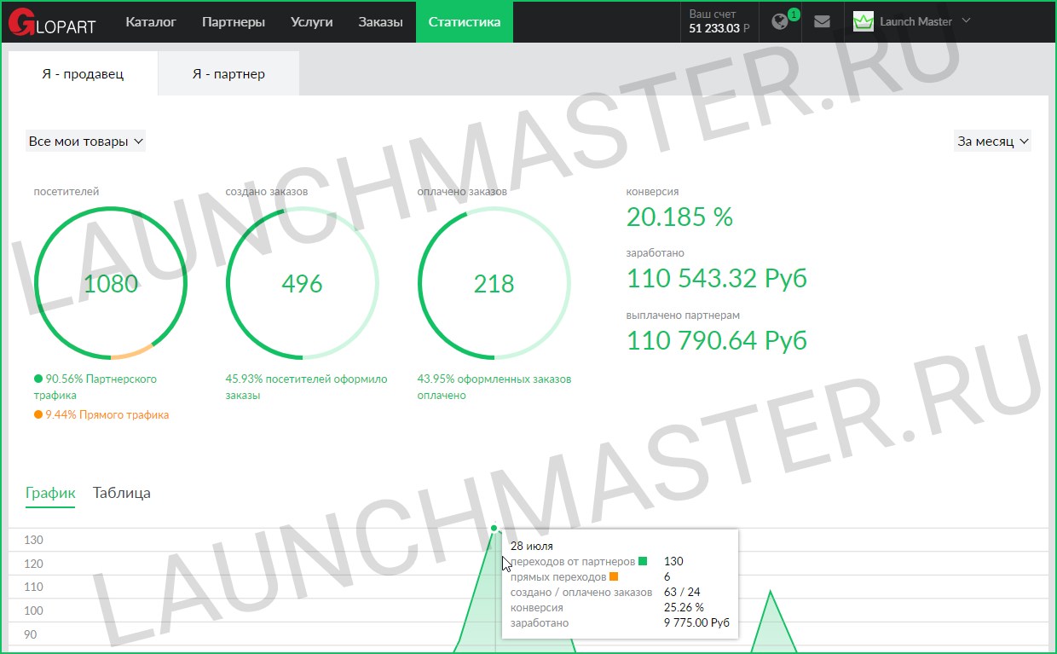Click the orange direct-clicks swatch in tooltip
Screen dimensions: 1057x654
pyautogui.click(x=614, y=576)
